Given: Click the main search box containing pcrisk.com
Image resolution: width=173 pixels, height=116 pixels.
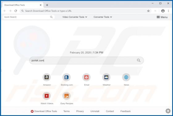Looking at the screenshot, I should point(86,60).
